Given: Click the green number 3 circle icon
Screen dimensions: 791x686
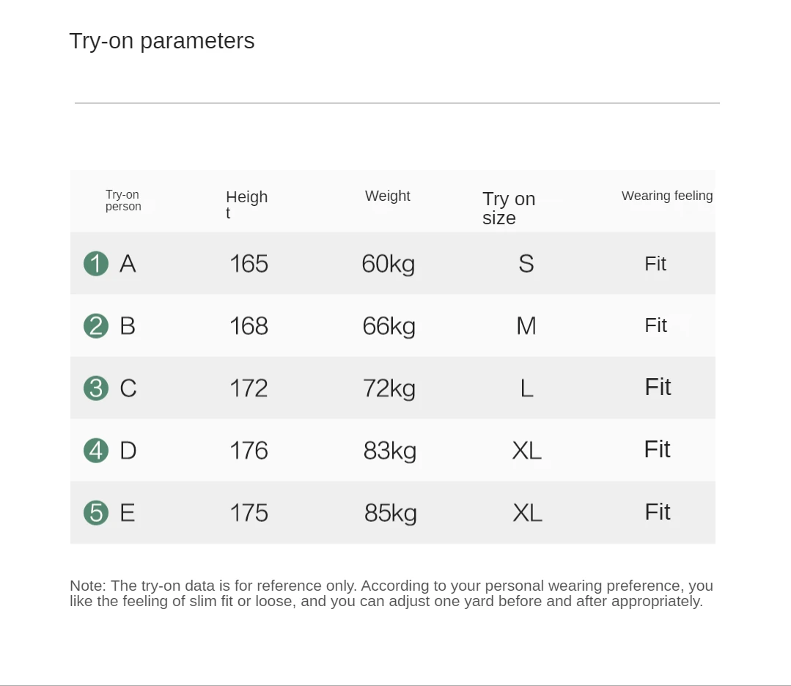Looking at the screenshot, I should coord(96,388).
